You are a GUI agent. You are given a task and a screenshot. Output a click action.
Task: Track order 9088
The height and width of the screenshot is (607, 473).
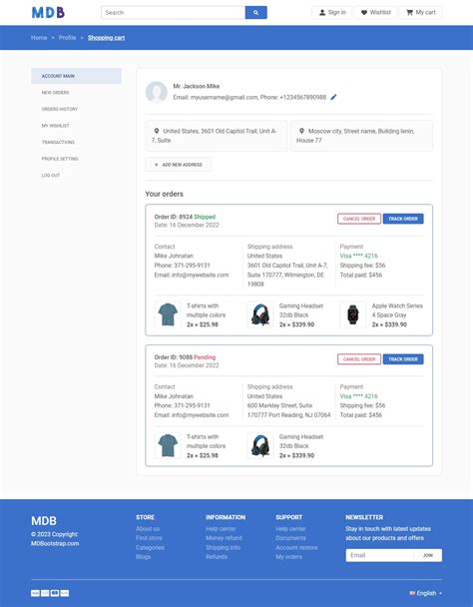pyautogui.click(x=403, y=359)
